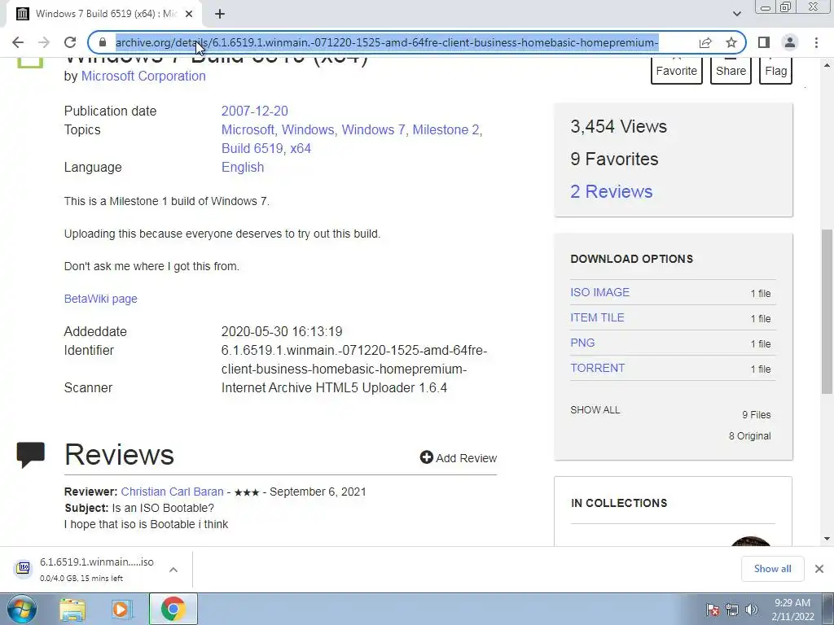View site security lock info

click(103, 42)
